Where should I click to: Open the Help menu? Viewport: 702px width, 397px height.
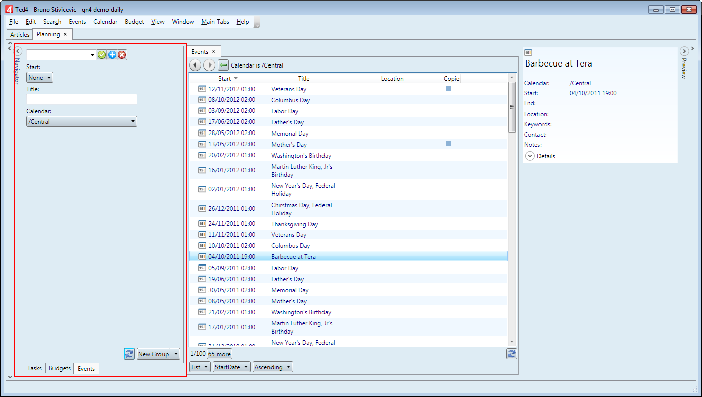[x=243, y=22]
